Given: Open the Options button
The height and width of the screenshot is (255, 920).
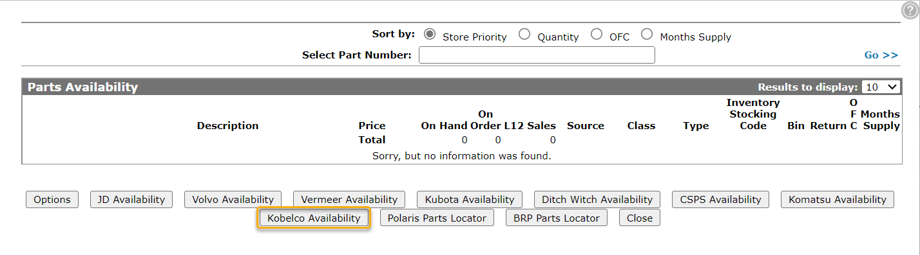Looking at the screenshot, I should coord(52,200).
